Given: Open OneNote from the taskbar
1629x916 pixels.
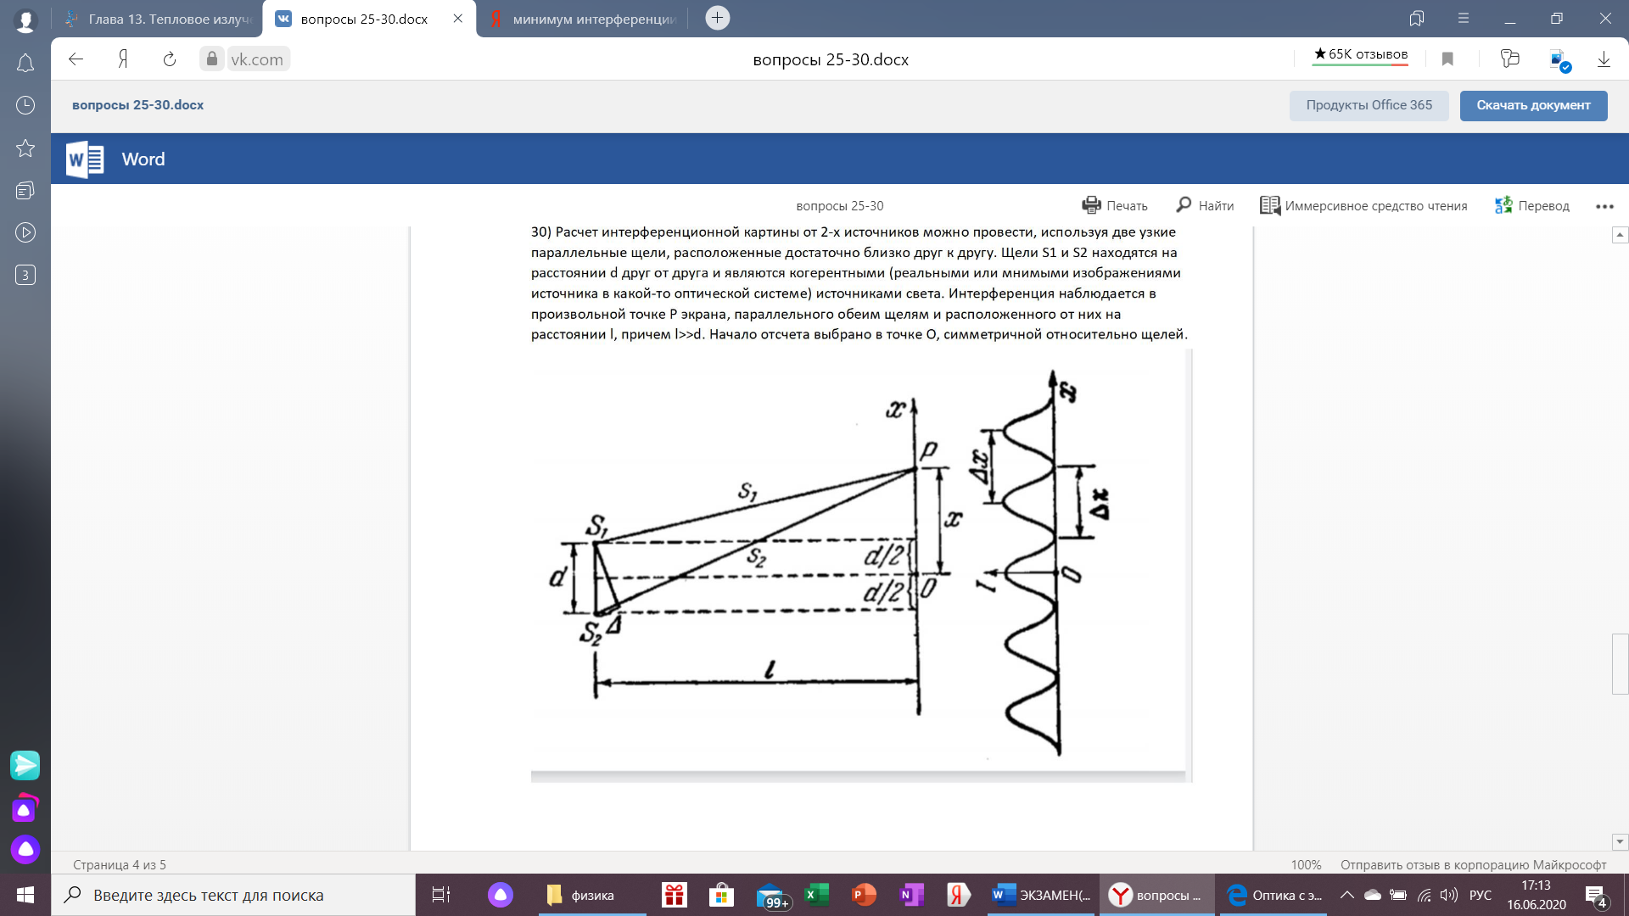Looking at the screenshot, I should click(911, 895).
